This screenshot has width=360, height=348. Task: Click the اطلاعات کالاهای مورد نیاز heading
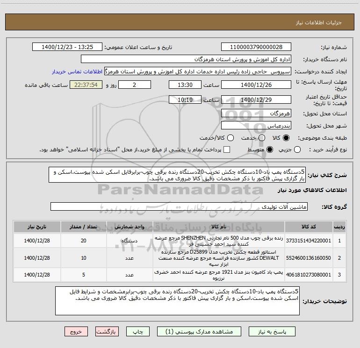tap(312, 190)
